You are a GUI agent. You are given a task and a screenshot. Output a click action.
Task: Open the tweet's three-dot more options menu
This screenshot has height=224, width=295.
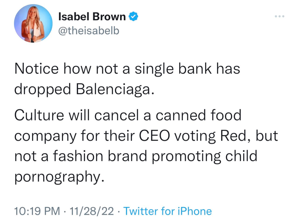(279, 16)
